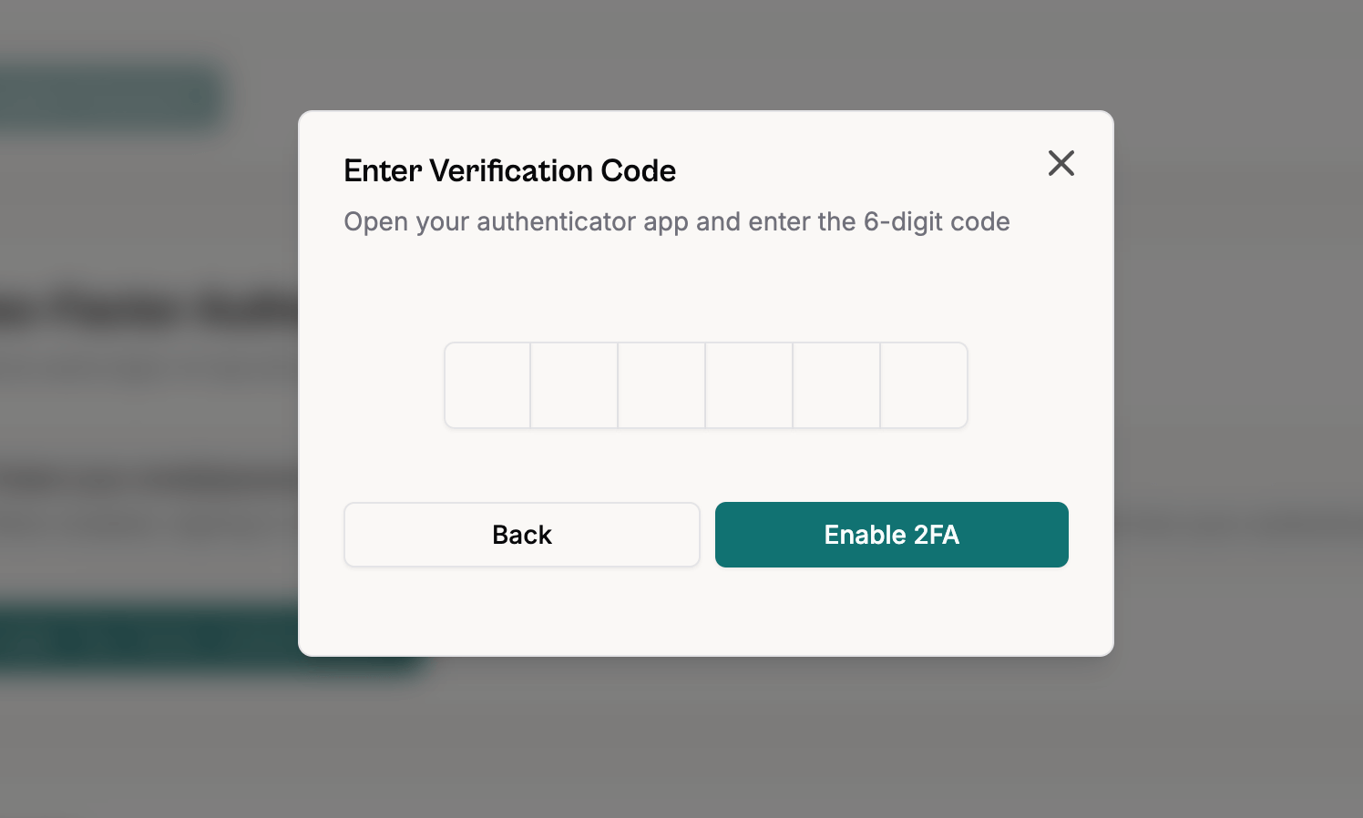Return to the previous step via Back

point(521,535)
